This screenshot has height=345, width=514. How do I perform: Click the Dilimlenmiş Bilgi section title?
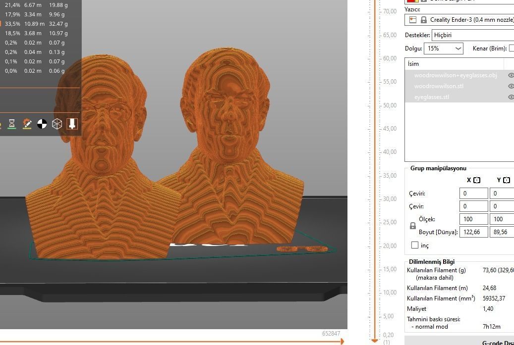tap(432, 262)
